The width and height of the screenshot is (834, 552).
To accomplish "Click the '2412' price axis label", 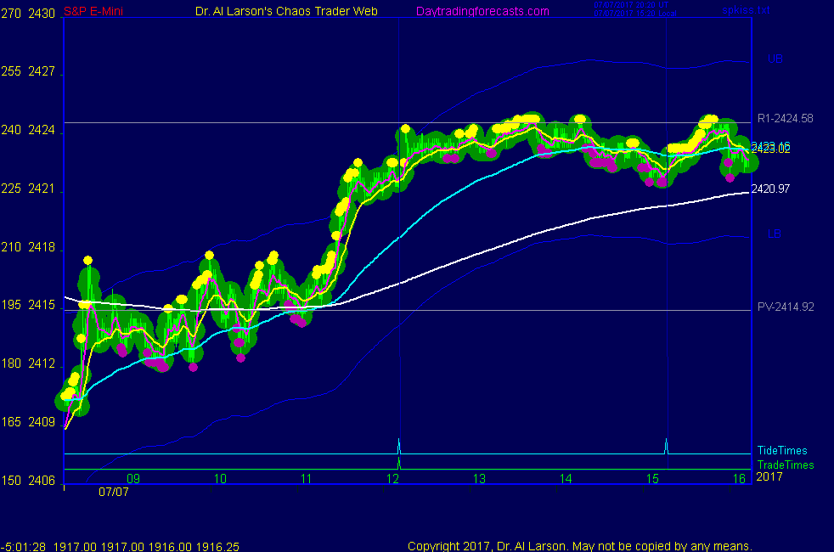I will [x=42, y=363].
